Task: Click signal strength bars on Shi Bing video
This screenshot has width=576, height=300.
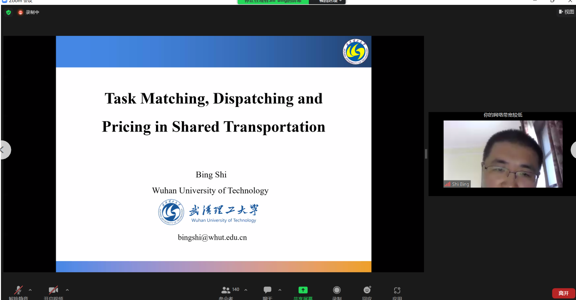Action: tap(447, 184)
